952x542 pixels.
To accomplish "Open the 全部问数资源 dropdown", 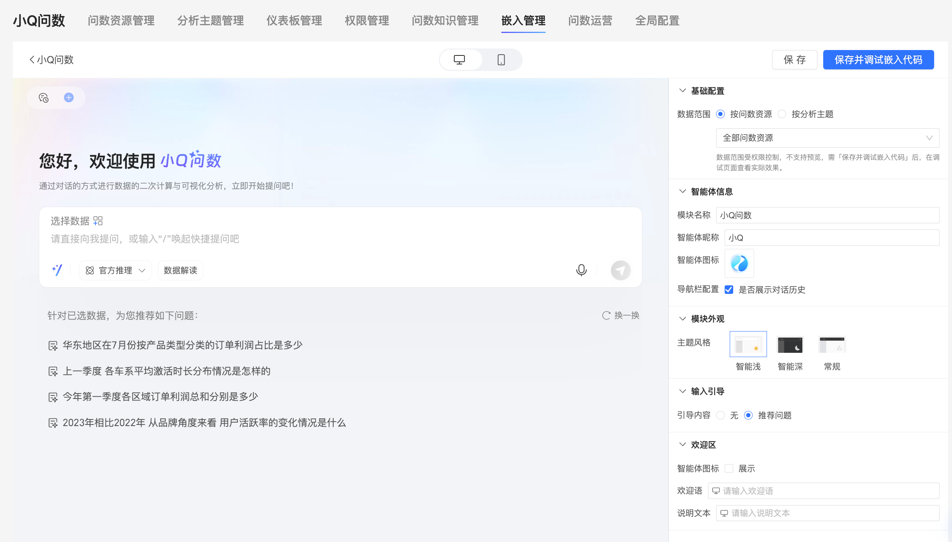I will click(827, 138).
